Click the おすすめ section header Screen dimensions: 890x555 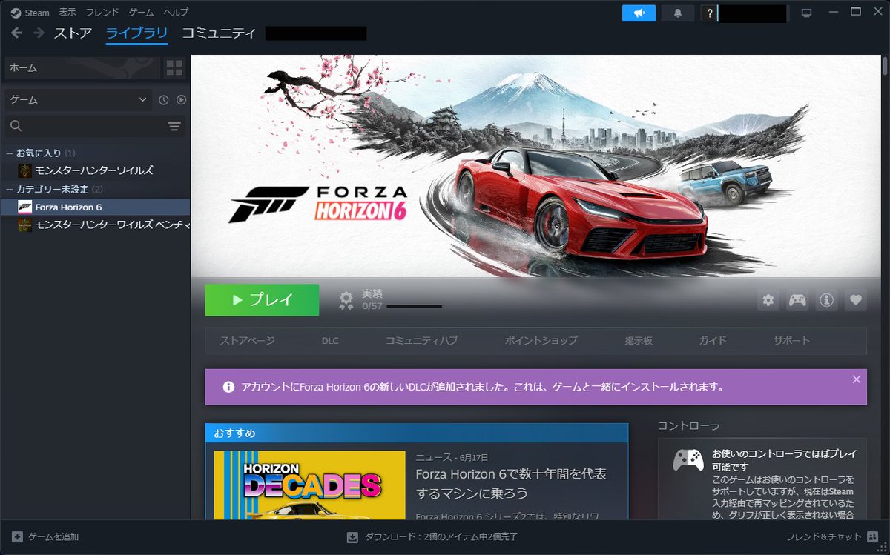tap(417, 433)
